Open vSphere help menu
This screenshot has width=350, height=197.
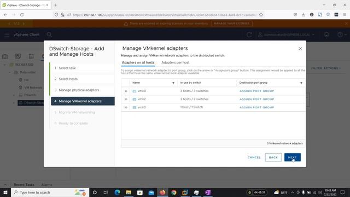click(341, 34)
